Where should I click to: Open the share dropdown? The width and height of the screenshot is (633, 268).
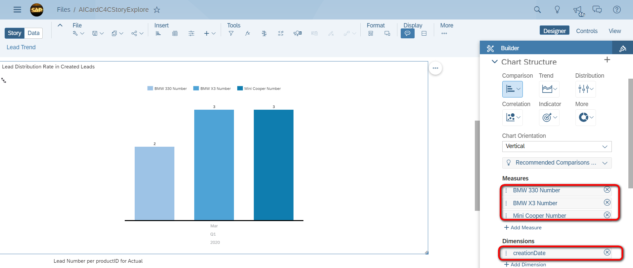click(x=137, y=33)
